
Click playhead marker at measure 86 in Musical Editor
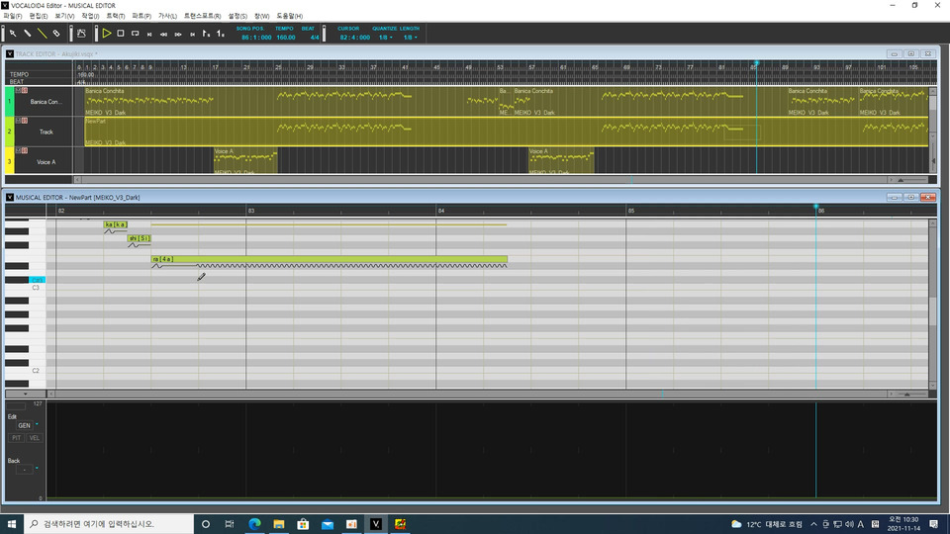coord(816,207)
